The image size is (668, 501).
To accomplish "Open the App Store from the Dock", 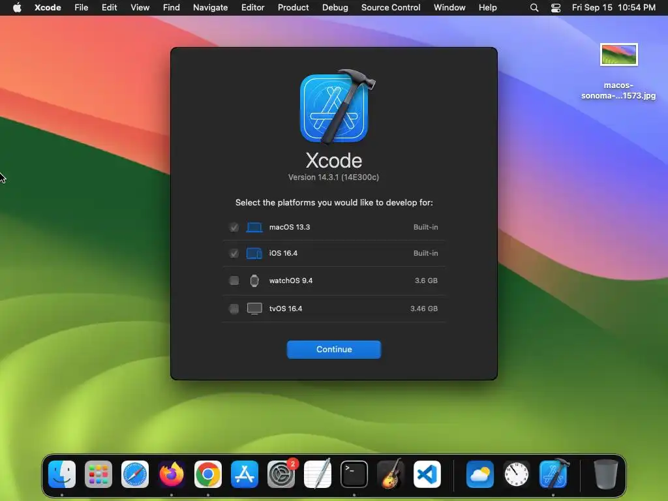I will pyautogui.click(x=245, y=474).
